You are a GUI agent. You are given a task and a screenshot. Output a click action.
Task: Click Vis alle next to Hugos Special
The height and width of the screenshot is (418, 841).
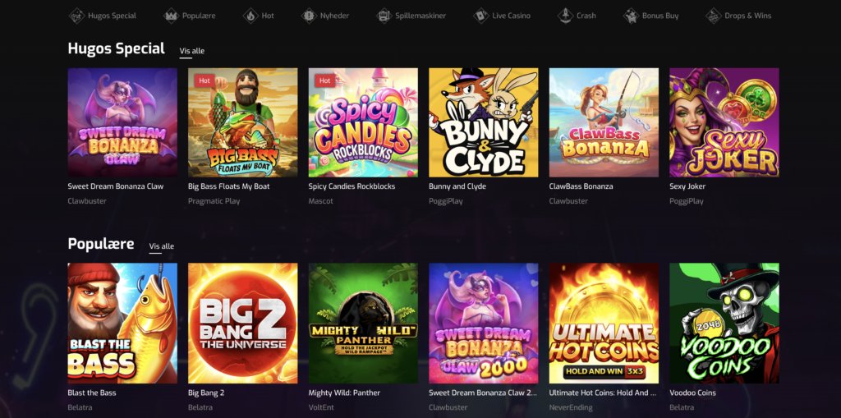(x=192, y=51)
